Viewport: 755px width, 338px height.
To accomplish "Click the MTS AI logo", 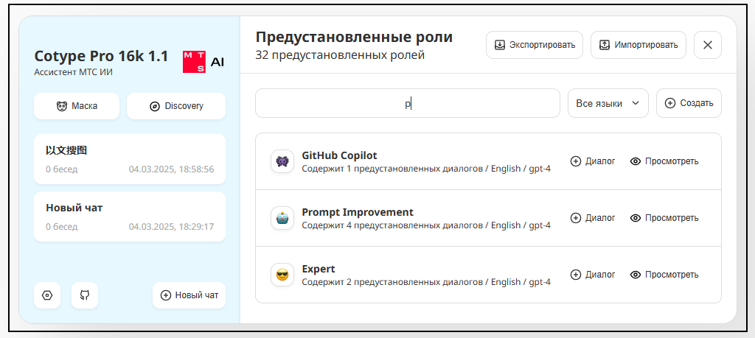I will click(x=203, y=62).
